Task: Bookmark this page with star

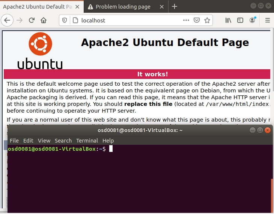Action: point(207,20)
